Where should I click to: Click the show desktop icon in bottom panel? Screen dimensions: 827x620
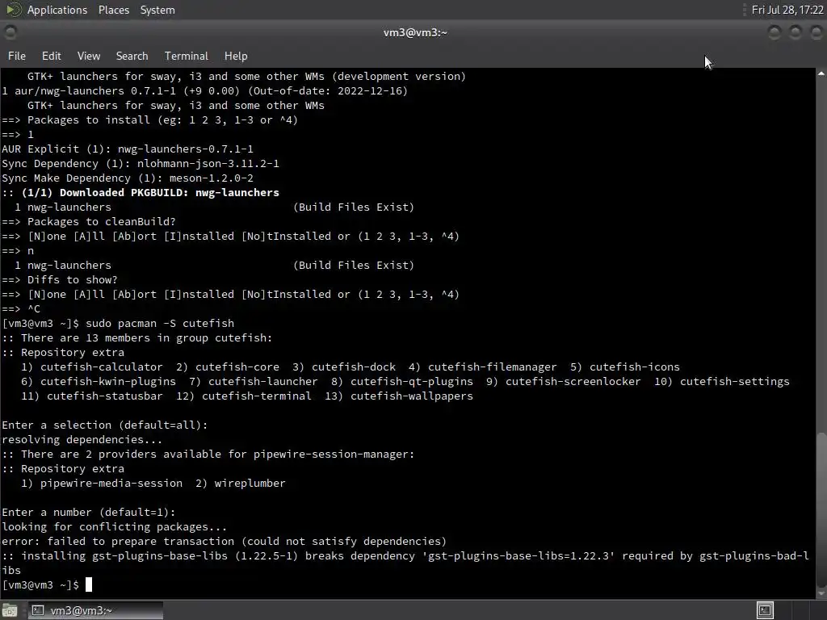coord(10,610)
